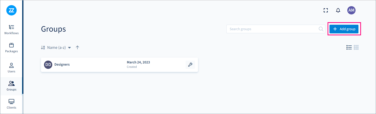This screenshot has height=114, width=376.
Task: Click the blue ZZ logo icon
Action: pos(11,11)
